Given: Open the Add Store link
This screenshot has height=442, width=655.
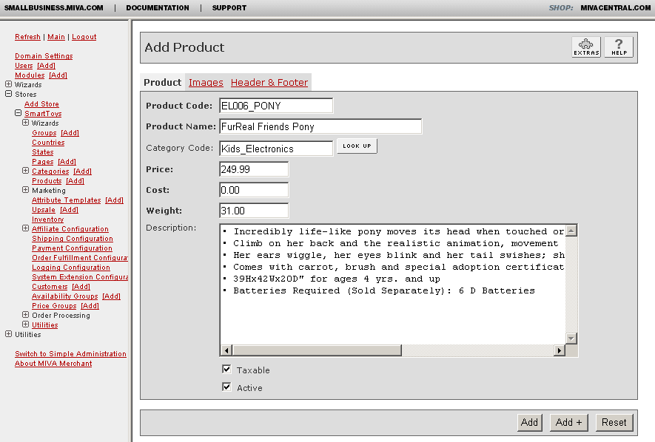Looking at the screenshot, I should [41, 103].
